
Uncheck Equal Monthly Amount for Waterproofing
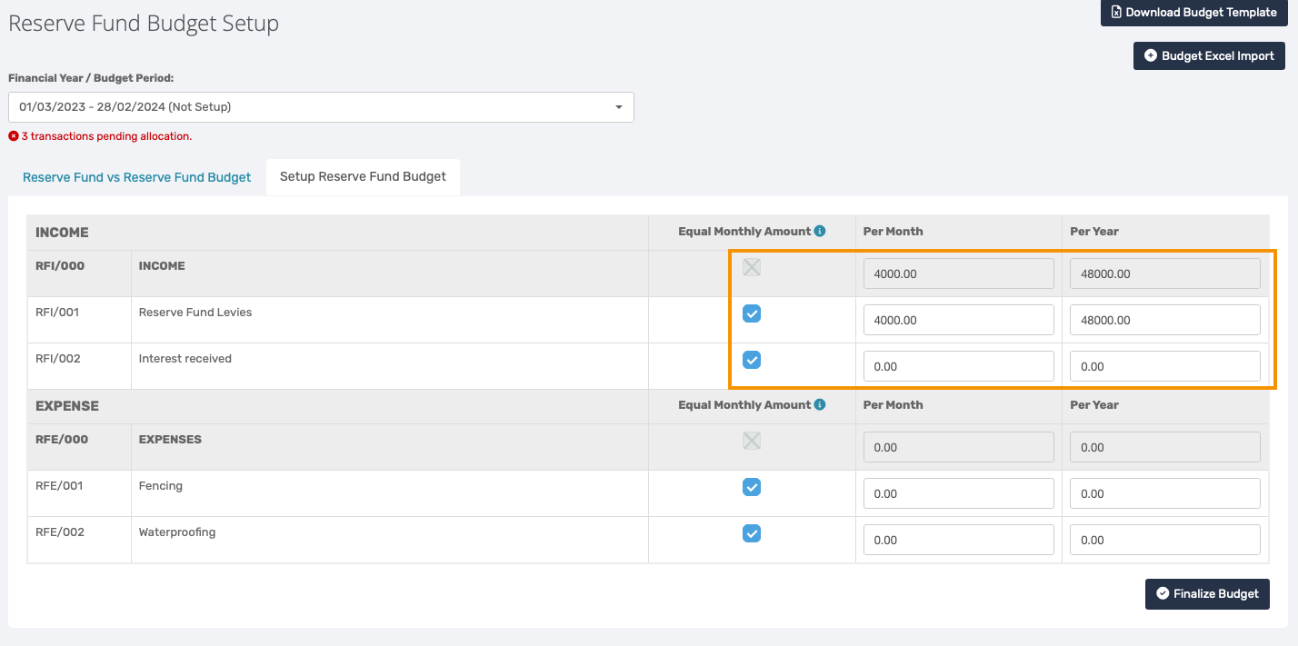pyautogui.click(x=752, y=533)
